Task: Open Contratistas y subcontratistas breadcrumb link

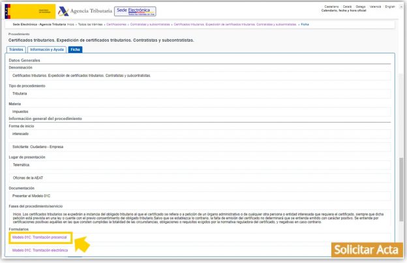Action: pyautogui.click(x=151, y=24)
